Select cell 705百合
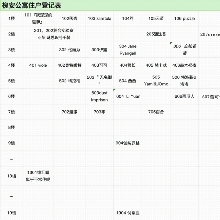The height and width of the screenshot is (220, 220). [156, 112]
